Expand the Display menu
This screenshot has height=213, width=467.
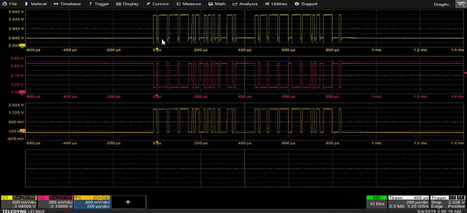click(x=127, y=4)
